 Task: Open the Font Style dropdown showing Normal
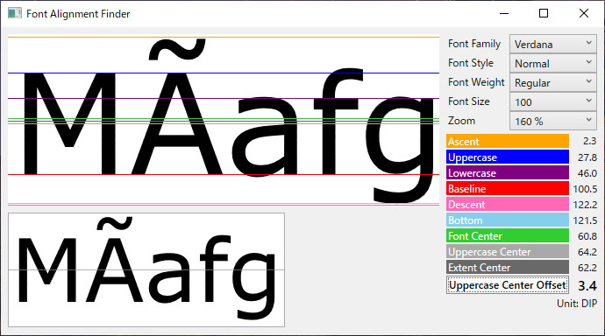tap(553, 63)
